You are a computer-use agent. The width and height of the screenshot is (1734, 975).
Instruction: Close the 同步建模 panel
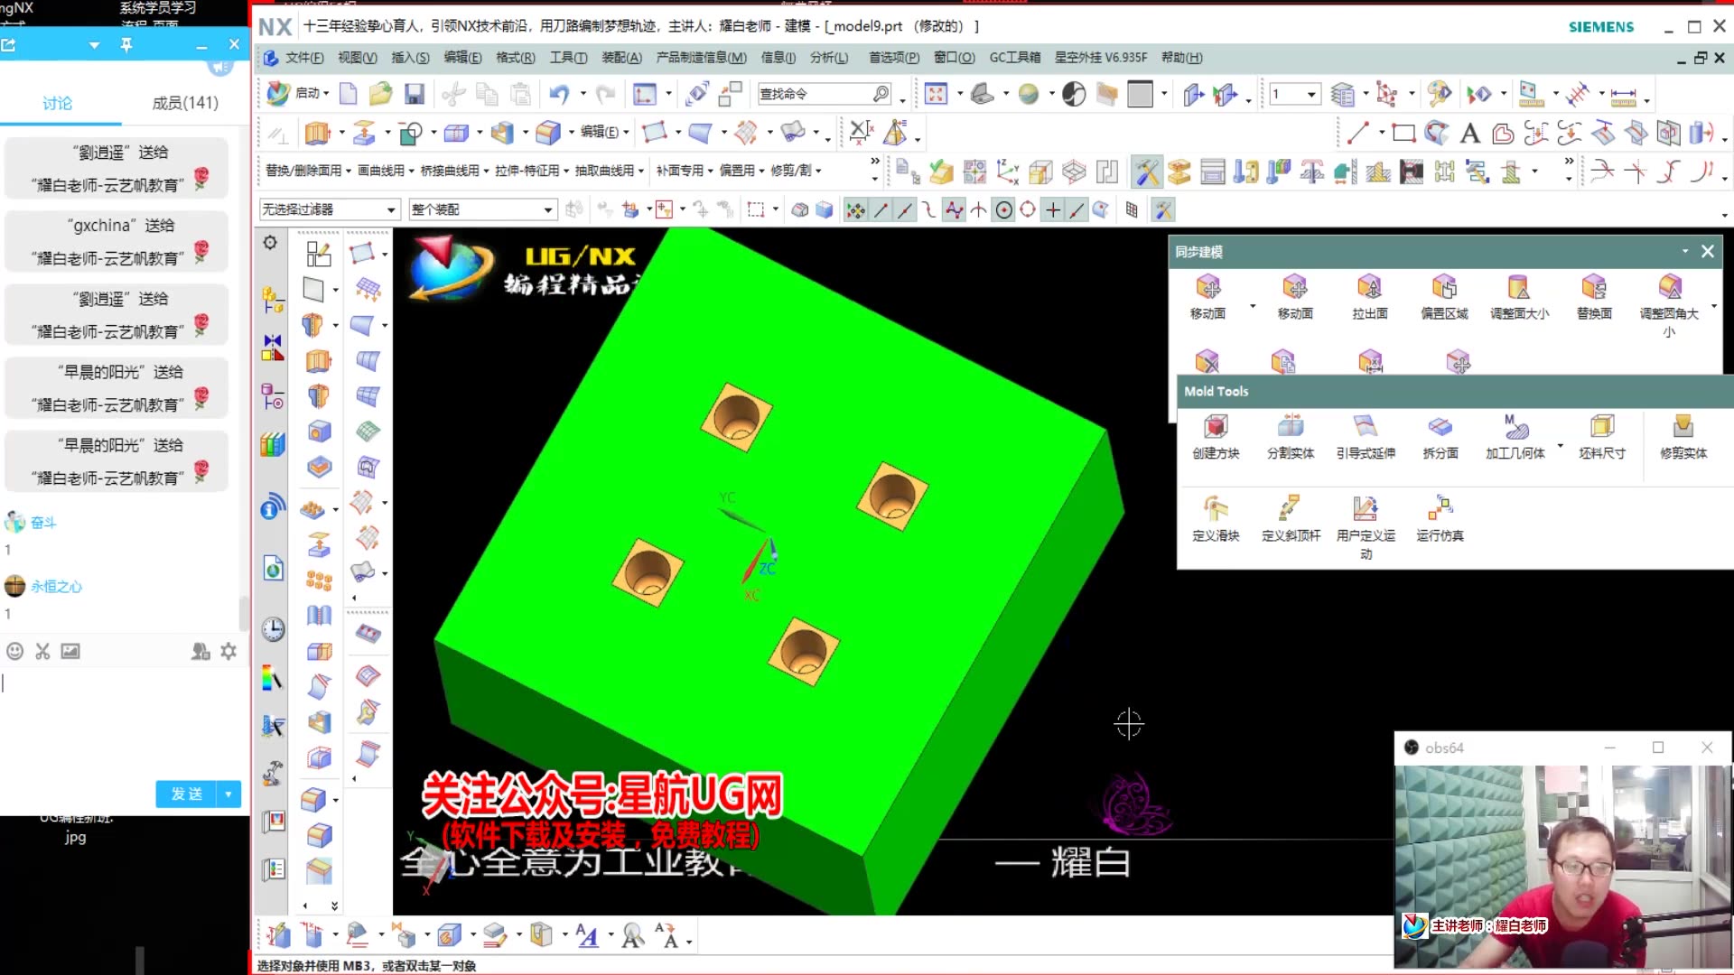click(1707, 252)
